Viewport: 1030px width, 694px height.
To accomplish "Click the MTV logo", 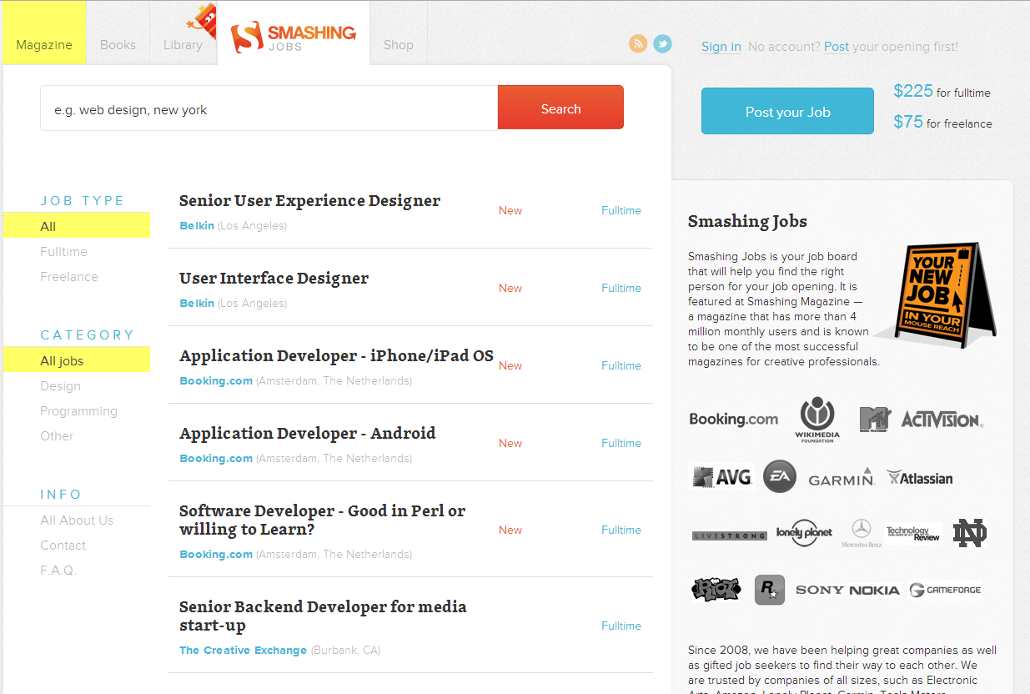I will coord(875,419).
